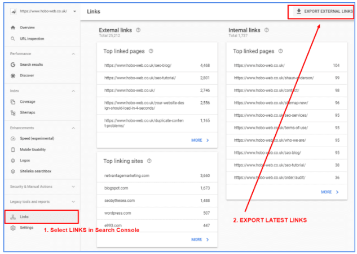Click MORE link under internal Top linked pages

327,192
